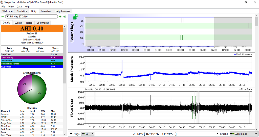Switch to the Statistics tab
The height and width of the screenshot is (137, 259).
pos(22,11)
